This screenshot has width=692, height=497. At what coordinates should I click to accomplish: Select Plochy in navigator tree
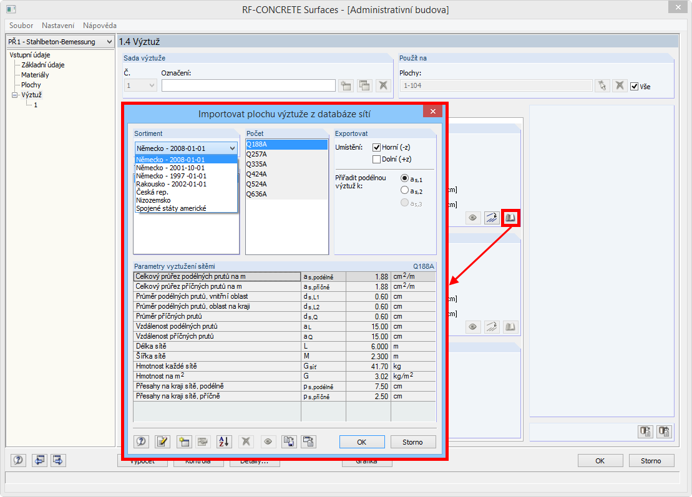pos(31,85)
